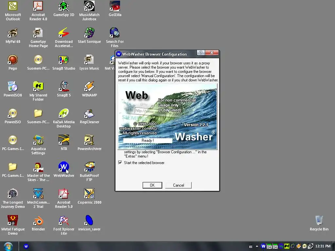This screenshot has height=251, width=335.
Task: Select the SnagIt 5 shortcut
Action: 64,89
